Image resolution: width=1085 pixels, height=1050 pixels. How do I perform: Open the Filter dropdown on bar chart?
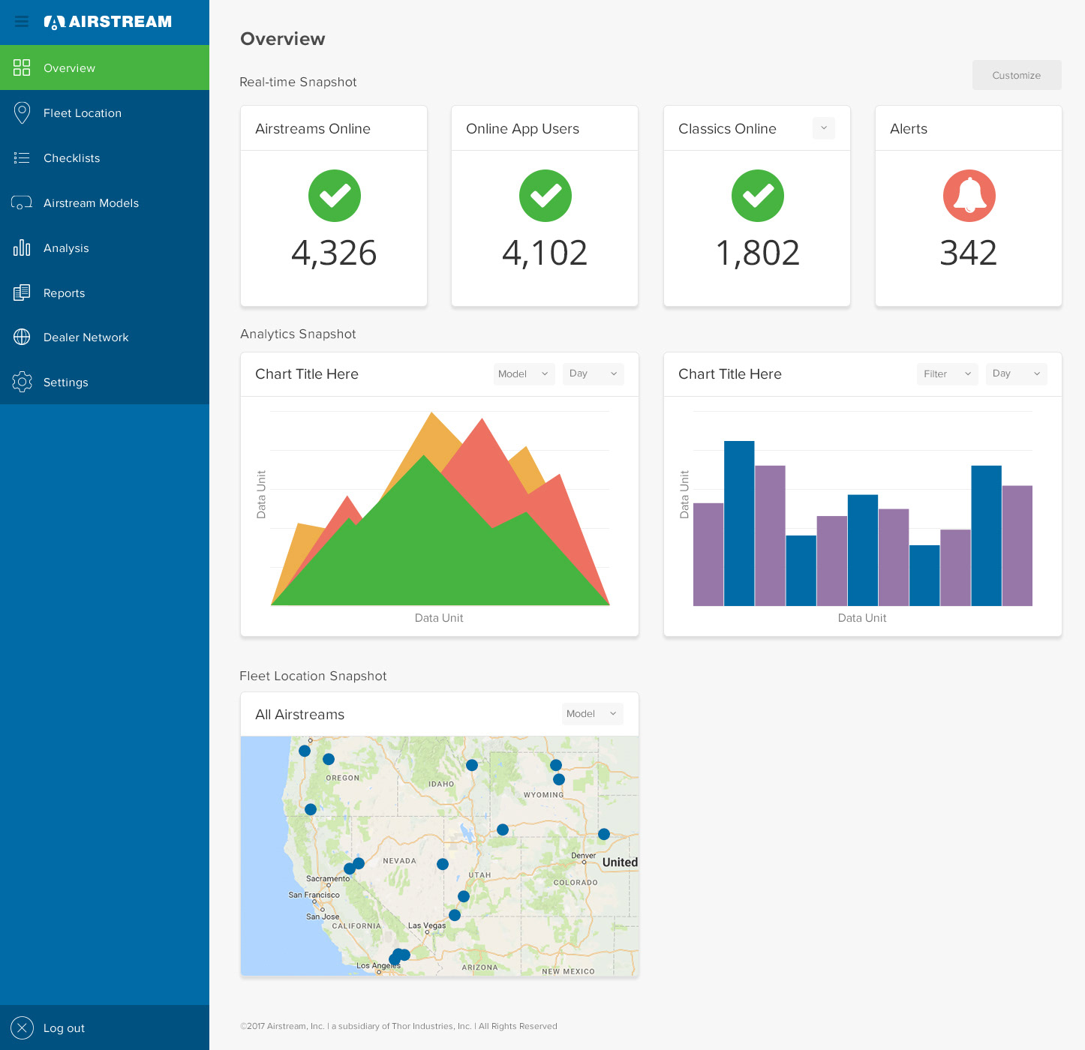(948, 374)
